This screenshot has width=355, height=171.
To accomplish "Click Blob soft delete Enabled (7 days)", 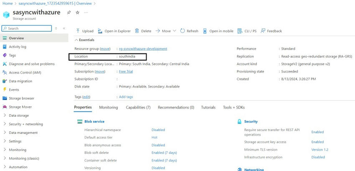I will [164, 153].
